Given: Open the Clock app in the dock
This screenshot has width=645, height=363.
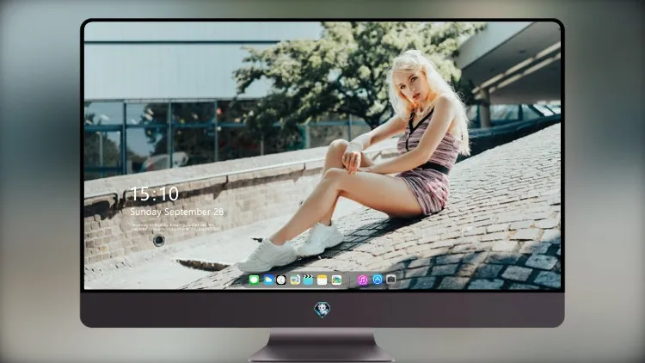Looking at the screenshot, I should [x=281, y=280].
